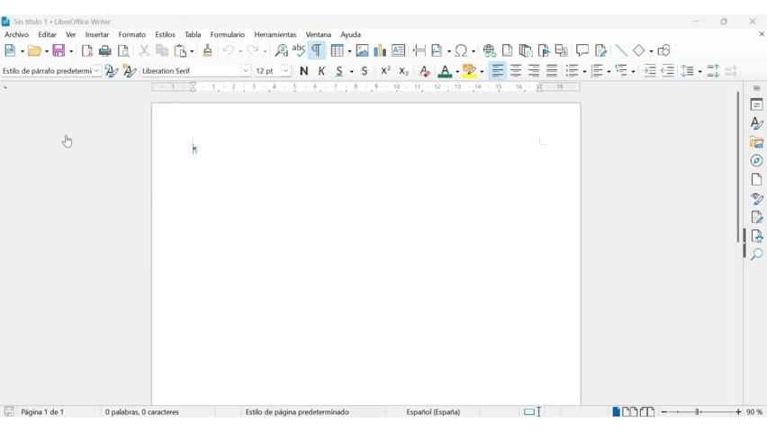Toggle superscript formatting
The image size is (767, 432).
point(385,71)
